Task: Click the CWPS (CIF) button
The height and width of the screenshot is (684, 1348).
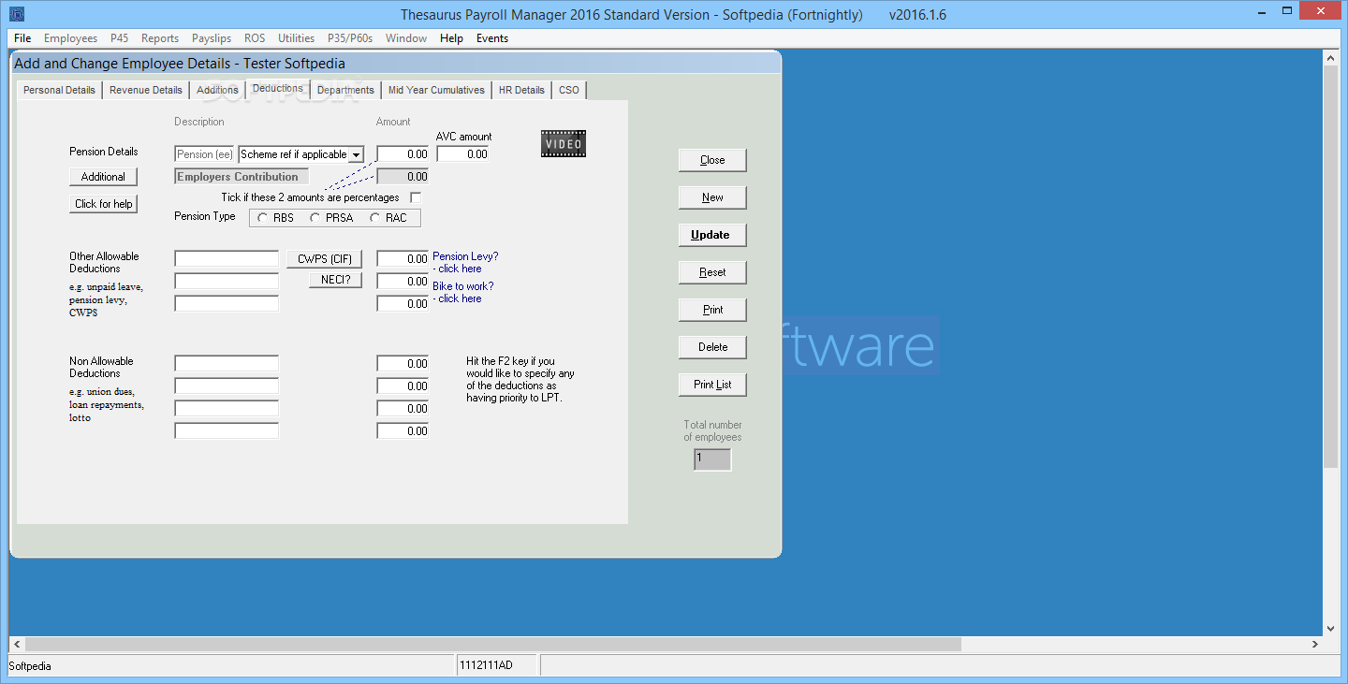Action: click(324, 259)
